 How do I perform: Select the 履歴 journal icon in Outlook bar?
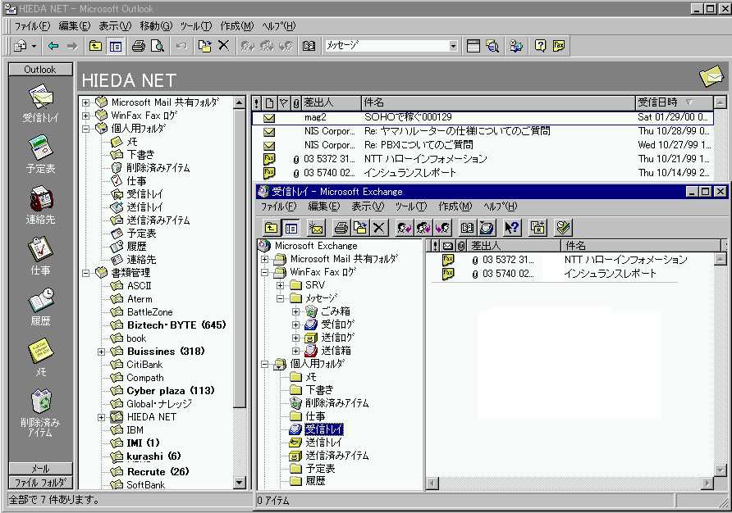pyautogui.click(x=40, y=305)
